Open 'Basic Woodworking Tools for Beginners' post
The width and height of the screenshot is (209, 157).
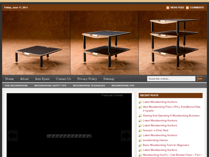pyautogui.click(x=166, y=145)
